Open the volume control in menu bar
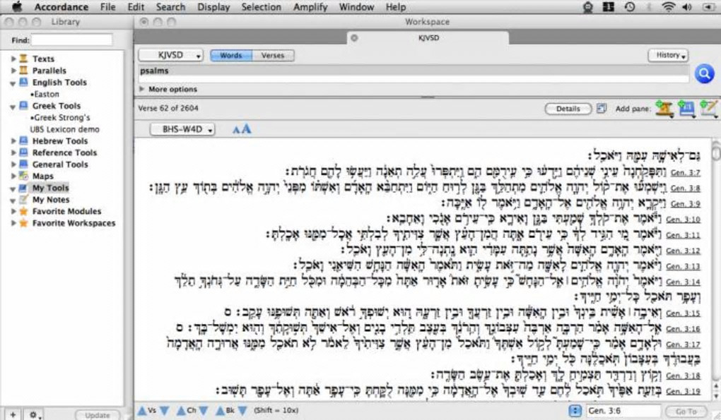 (x=687, y=7)
